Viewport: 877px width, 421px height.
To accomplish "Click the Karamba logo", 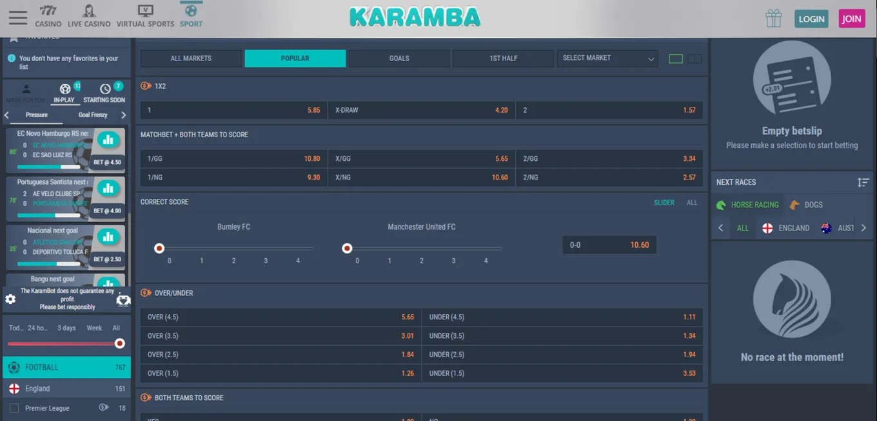I will [x=415, y=17].
